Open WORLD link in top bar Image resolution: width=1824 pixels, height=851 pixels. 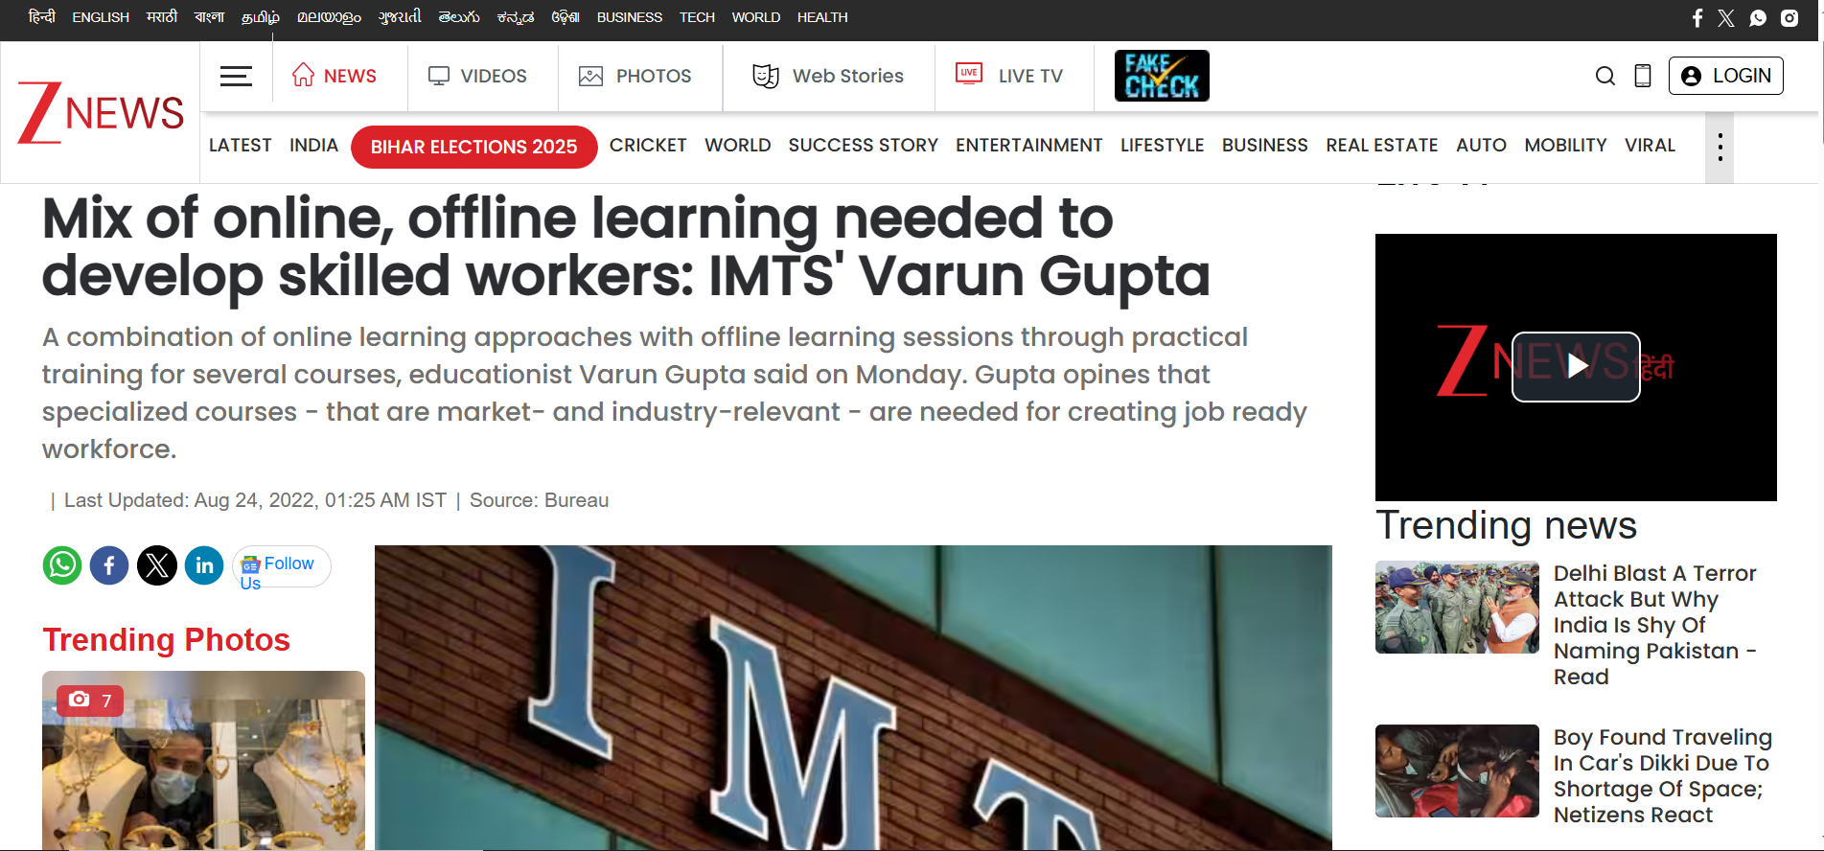point(755,17)
